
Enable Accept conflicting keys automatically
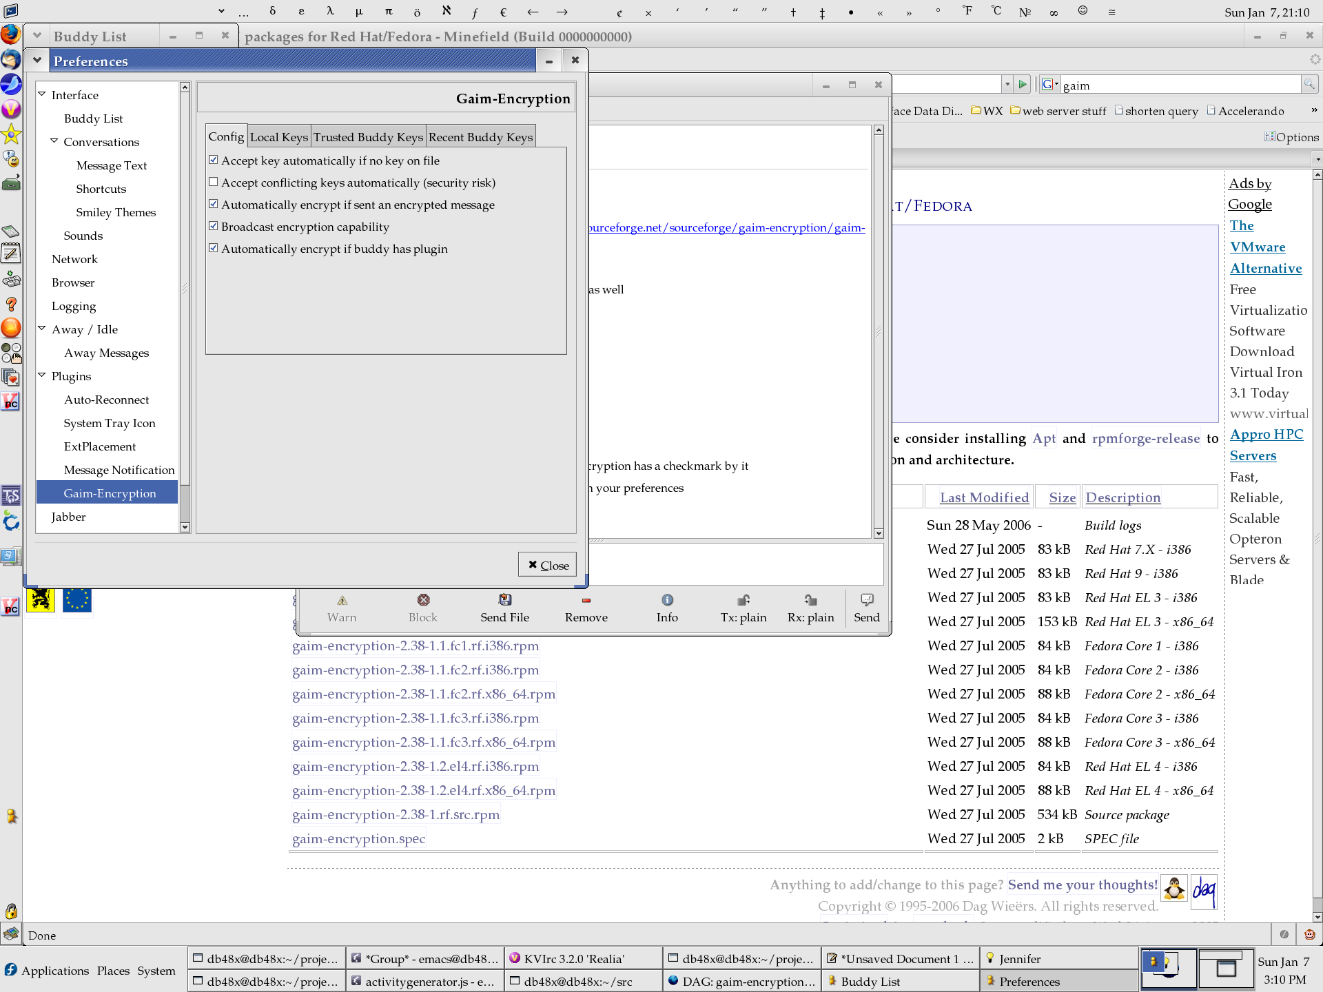[x=214, y=182]
